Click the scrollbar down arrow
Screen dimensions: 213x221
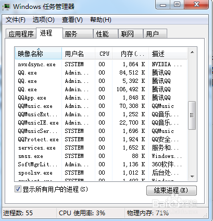pos(192,176)
